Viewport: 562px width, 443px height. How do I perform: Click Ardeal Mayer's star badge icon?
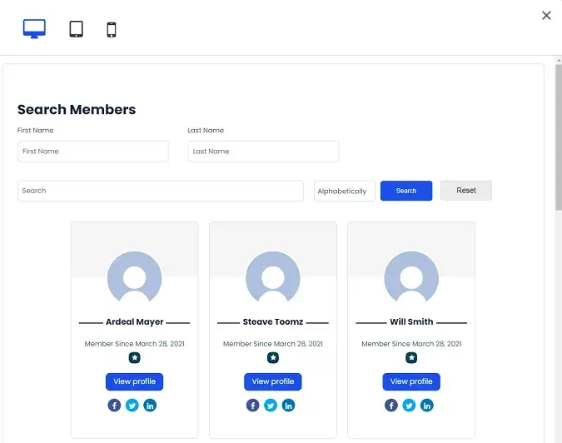coord(134,358)
